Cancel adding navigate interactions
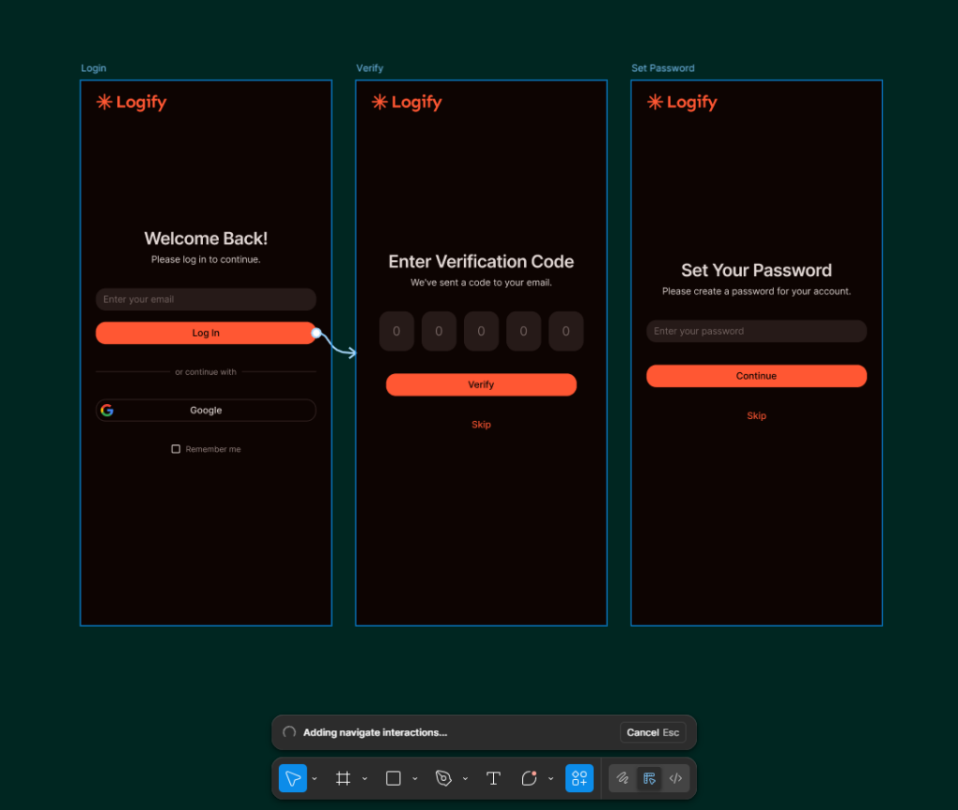This screenshot has height=810, width=958. point(652,732)
